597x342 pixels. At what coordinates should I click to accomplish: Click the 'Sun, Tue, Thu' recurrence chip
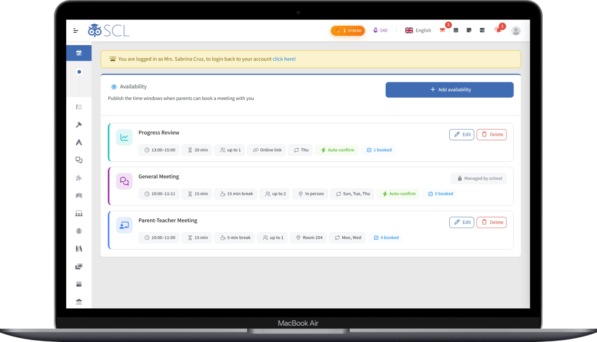352,194
